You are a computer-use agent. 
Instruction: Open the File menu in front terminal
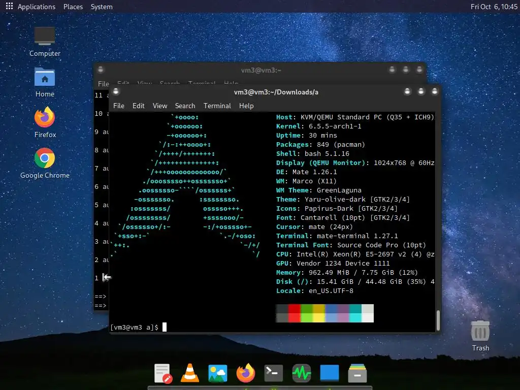(119, 106)
